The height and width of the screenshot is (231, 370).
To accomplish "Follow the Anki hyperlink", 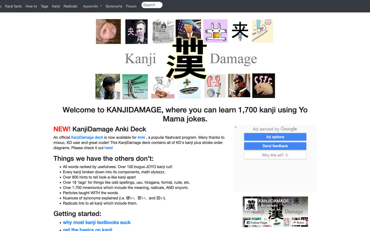I will [x=141, y=137].
